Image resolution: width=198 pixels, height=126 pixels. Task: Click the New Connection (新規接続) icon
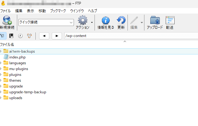pyautogui.click(x=7, y=21)
